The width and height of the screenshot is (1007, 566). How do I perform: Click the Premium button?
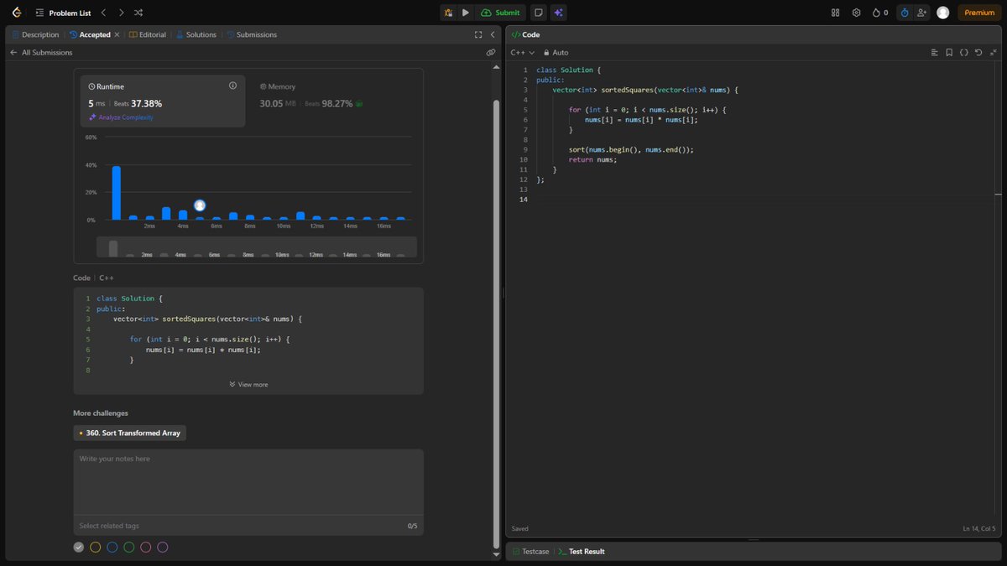tap(979, 13)
